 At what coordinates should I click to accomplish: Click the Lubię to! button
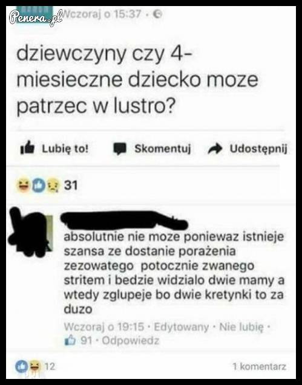tap(54, 148)
